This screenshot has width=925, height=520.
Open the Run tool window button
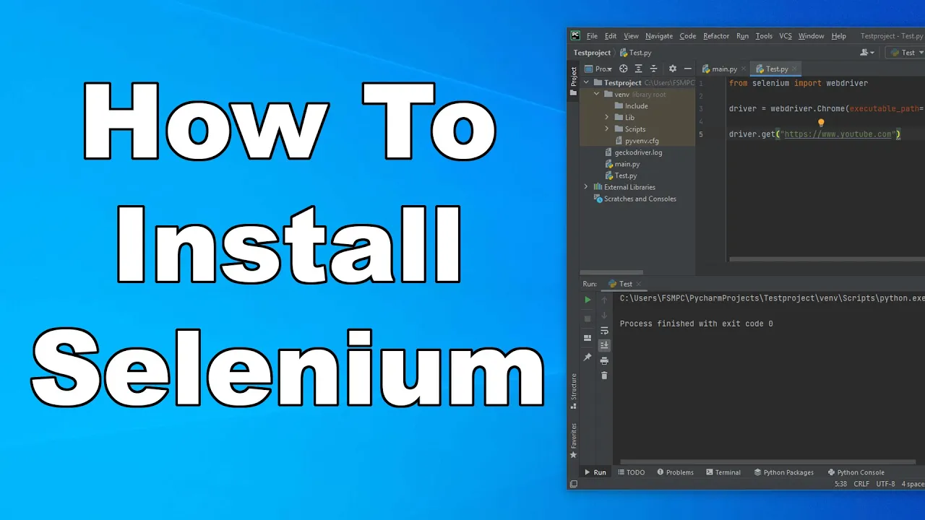[595, 472]
